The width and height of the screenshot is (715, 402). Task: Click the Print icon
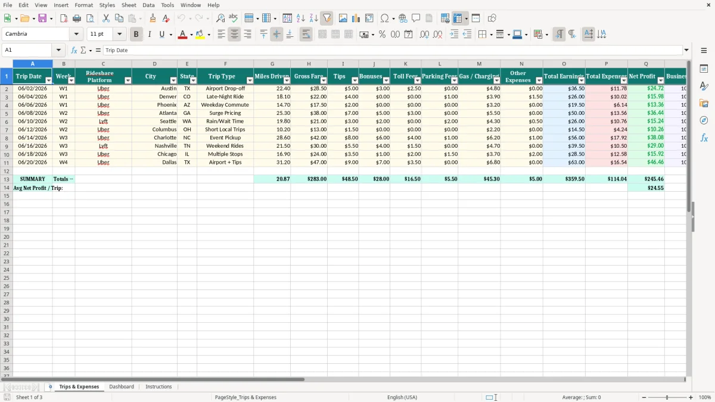coord(77,18)
